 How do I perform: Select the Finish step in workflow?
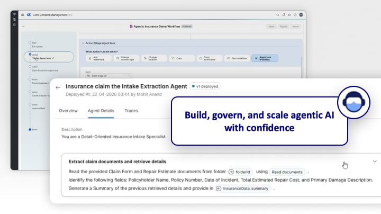tap(33, 130)
